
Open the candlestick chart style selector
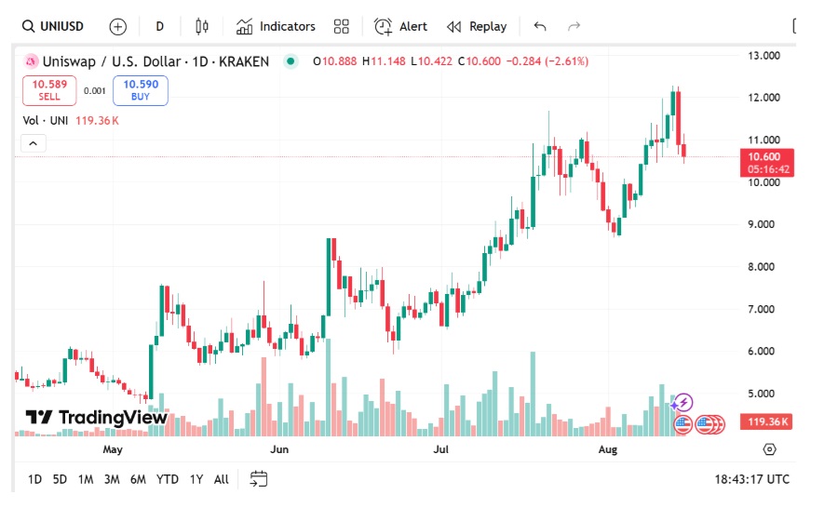[203, 26]
